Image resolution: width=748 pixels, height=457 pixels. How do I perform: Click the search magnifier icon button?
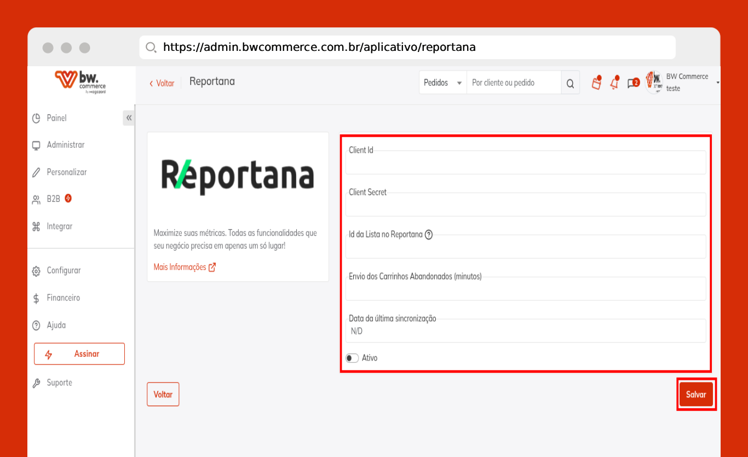(x=570, y=83)
